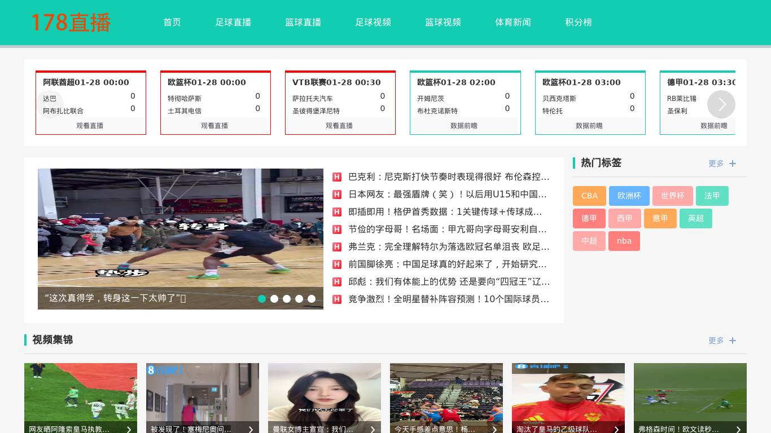This screenshot has width=771, height=433.
Task: Select the fifth carousel slide dot
Action: [x=312, y=299]
